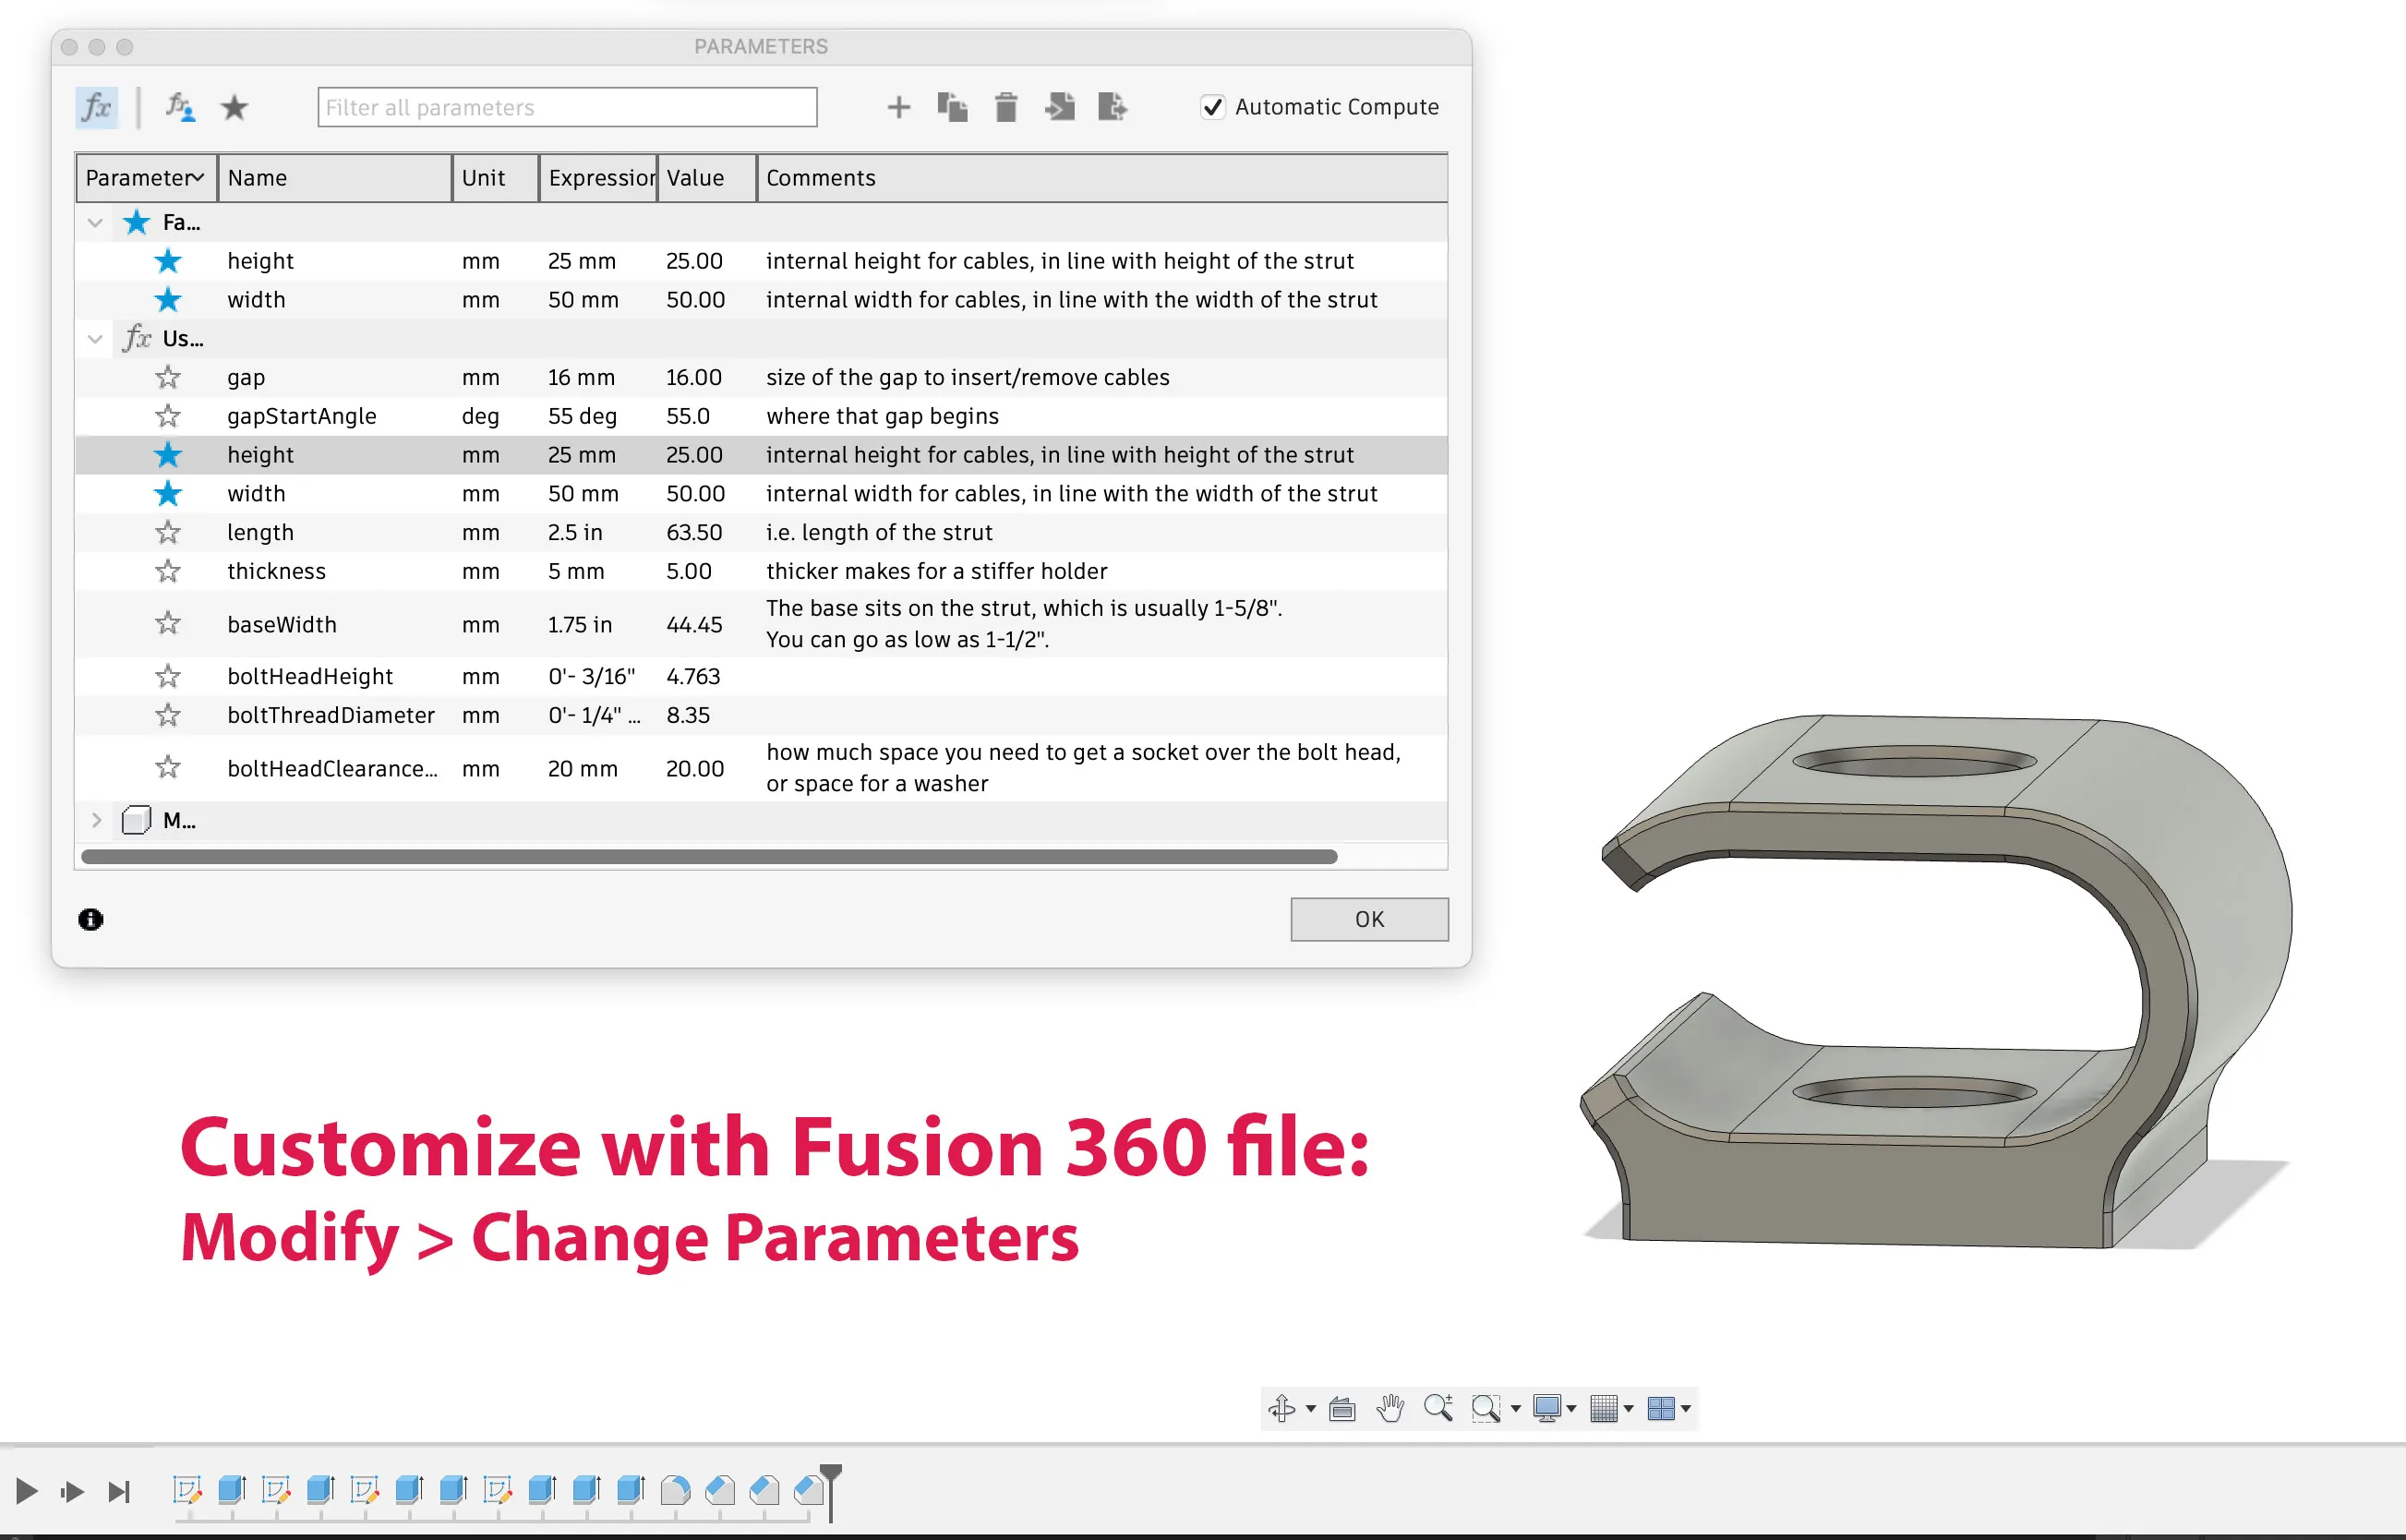This screenshot has height=1540, width=2406.
Task: Click the Model Parameters box icon
Action: tap(136, 820)
